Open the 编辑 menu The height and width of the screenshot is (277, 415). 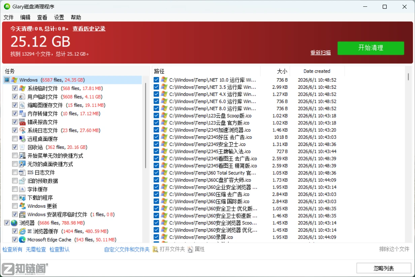click(25, 17)
